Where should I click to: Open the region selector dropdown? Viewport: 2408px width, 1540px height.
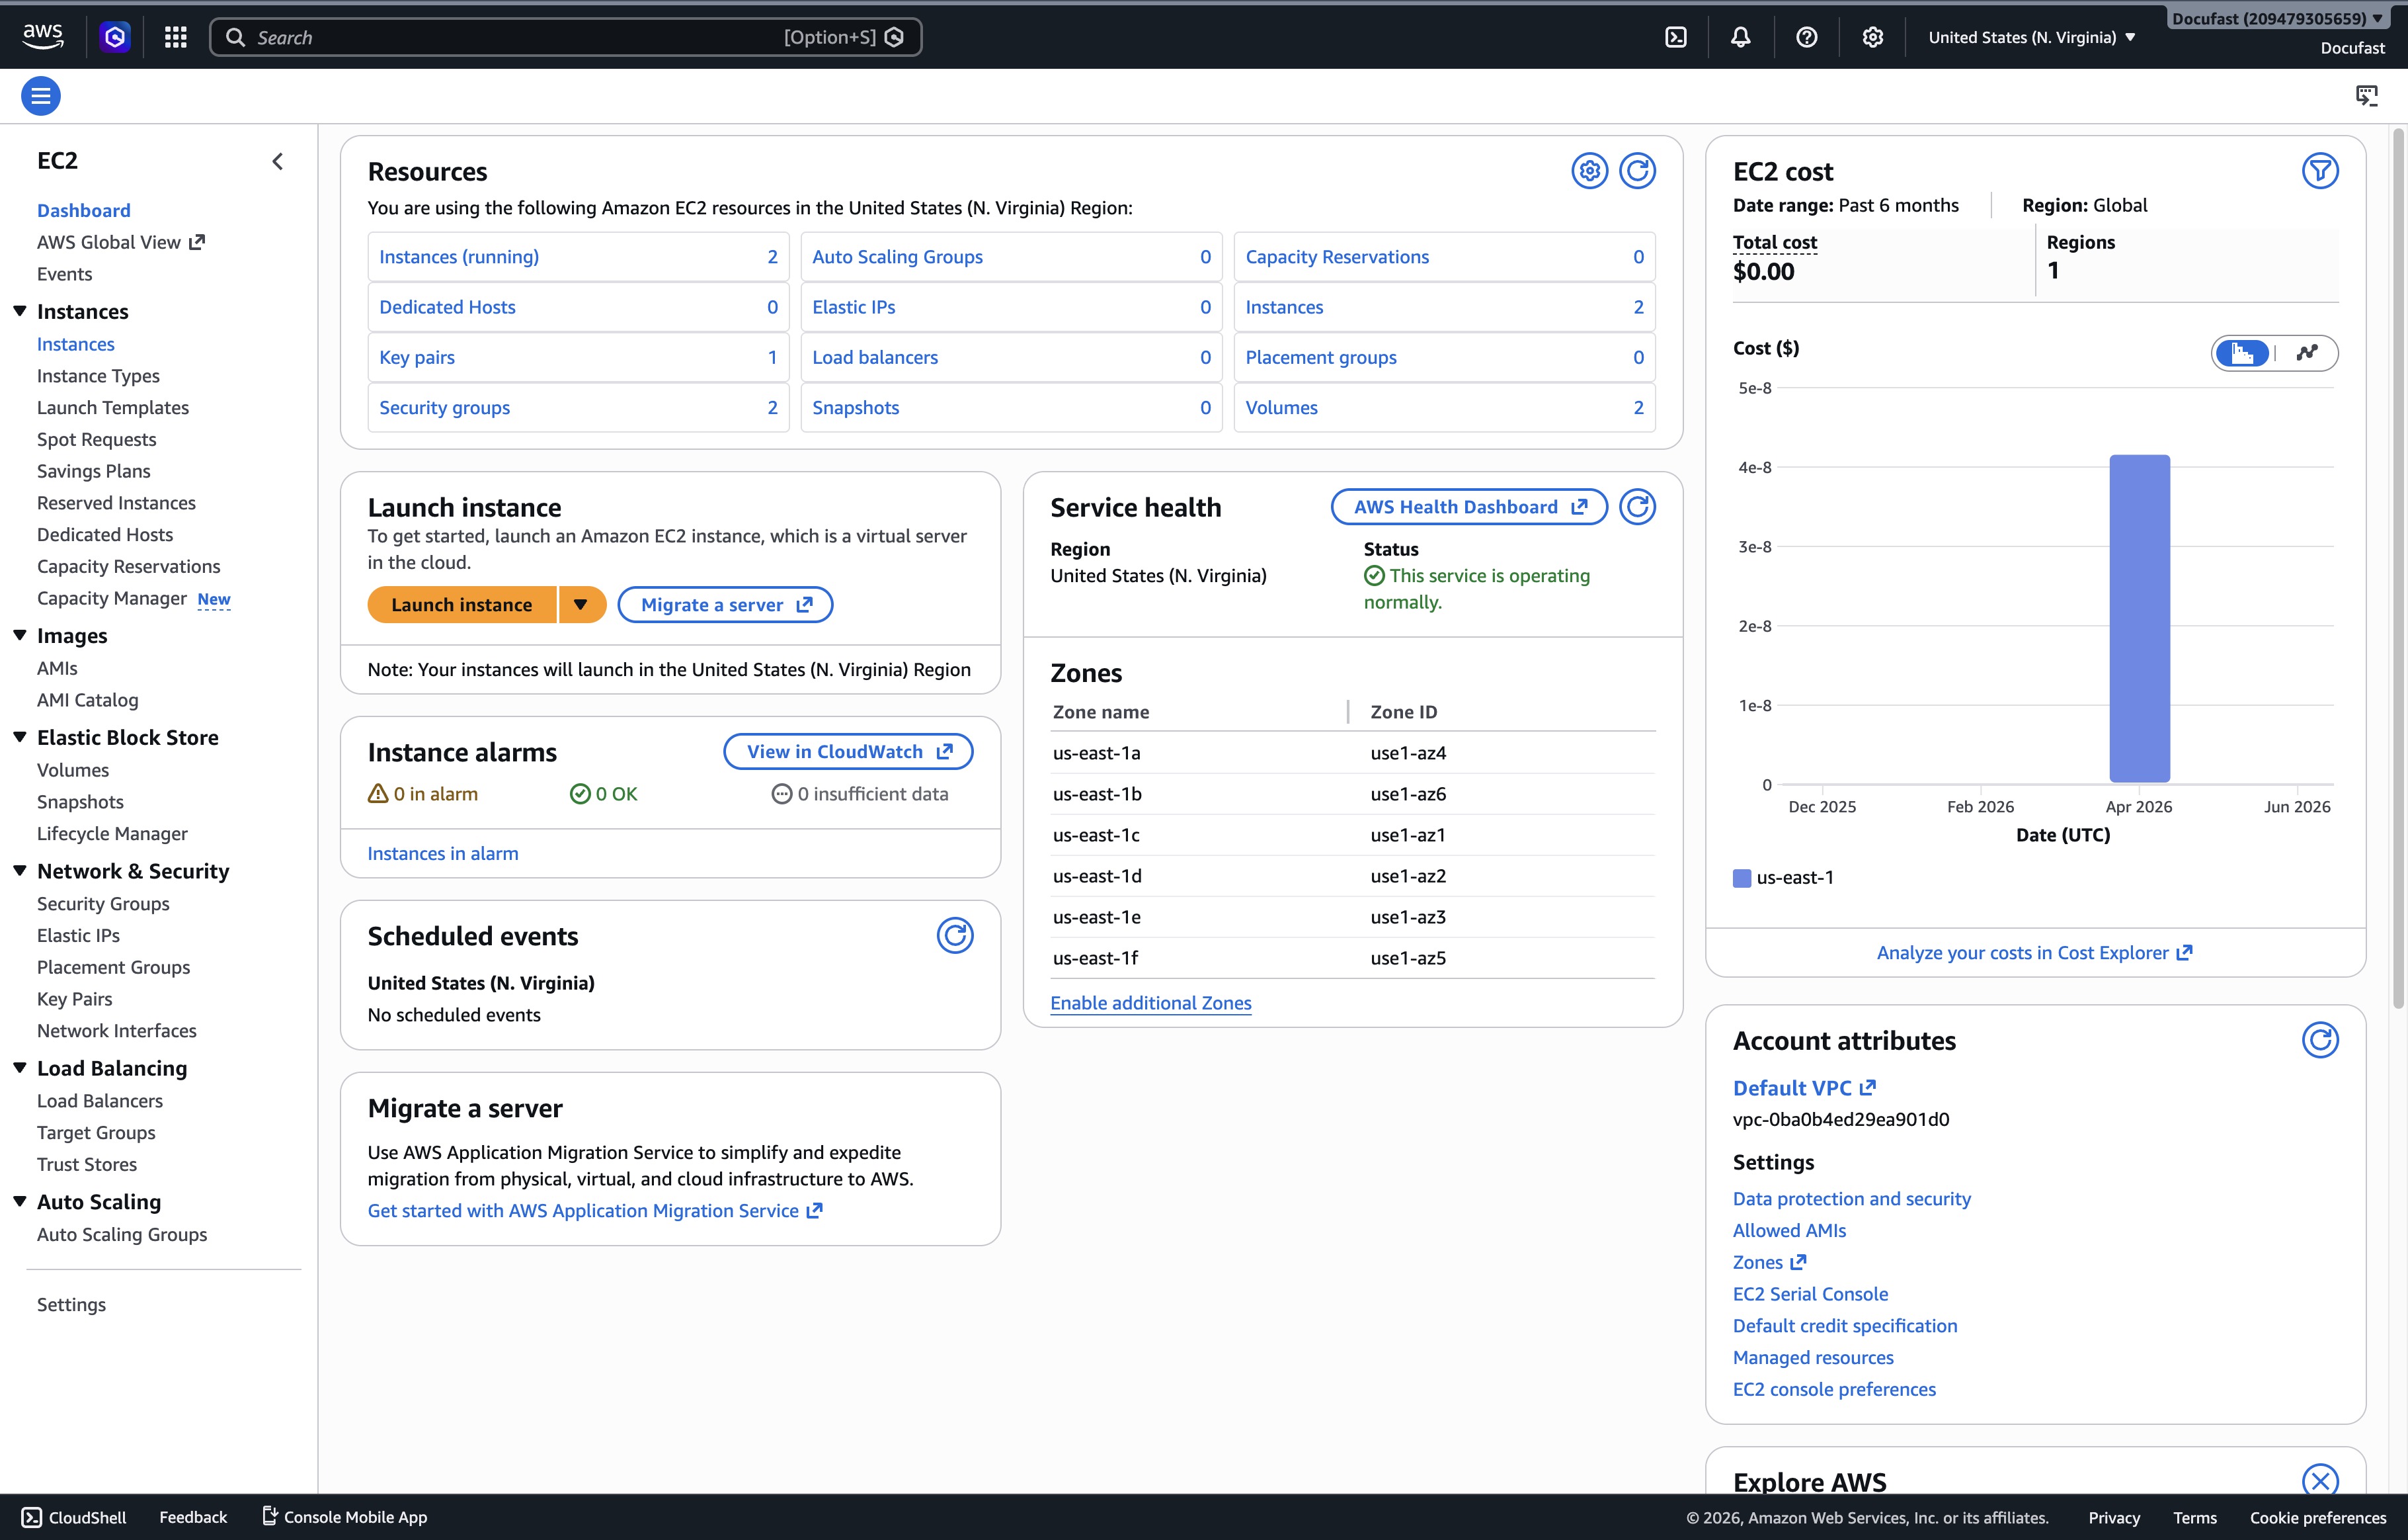[2032, 37]
